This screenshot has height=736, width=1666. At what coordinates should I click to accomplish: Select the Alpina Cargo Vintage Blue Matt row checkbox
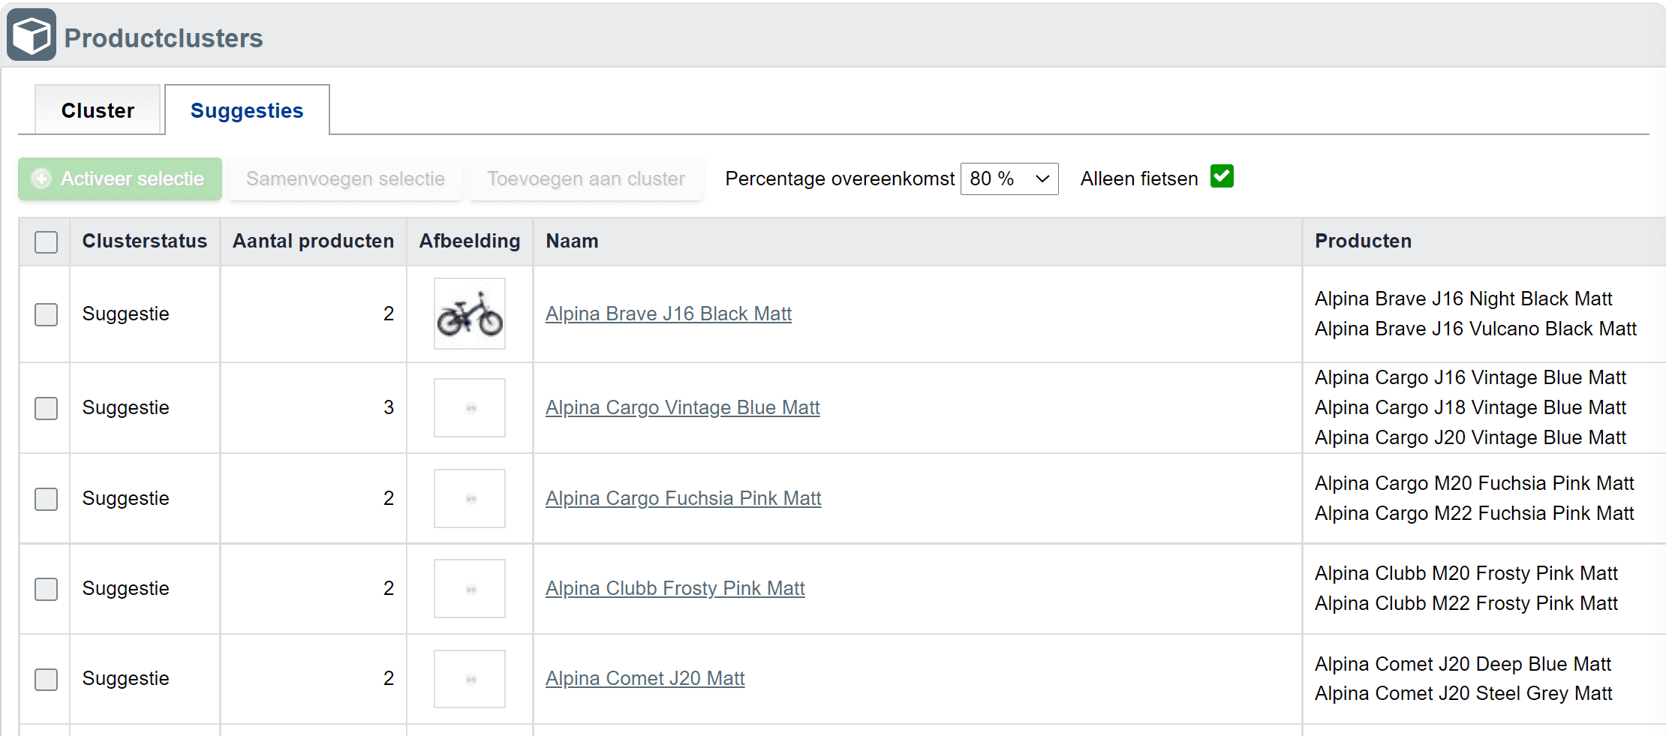47,408
